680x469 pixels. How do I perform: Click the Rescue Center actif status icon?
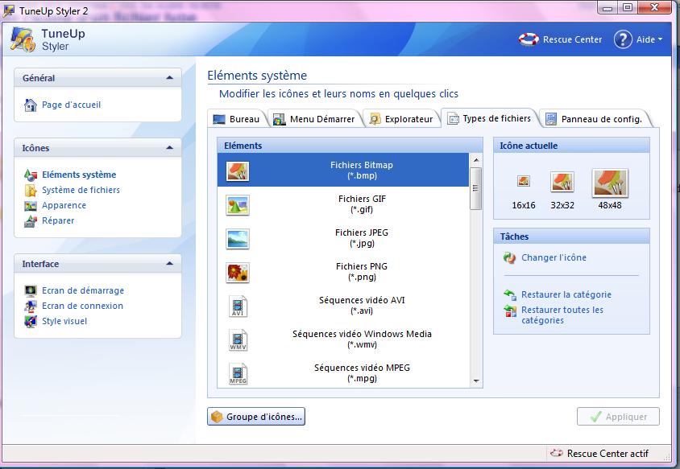coord(557,453)
